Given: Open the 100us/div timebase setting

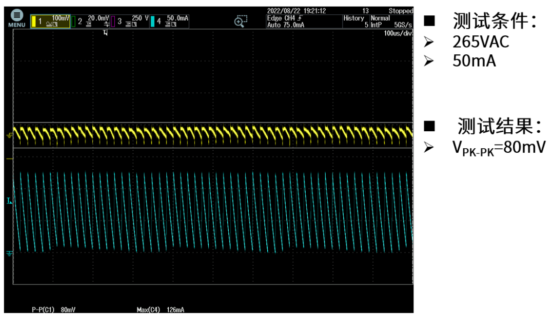Looking at the screenshot, I should tap(398, 33).
